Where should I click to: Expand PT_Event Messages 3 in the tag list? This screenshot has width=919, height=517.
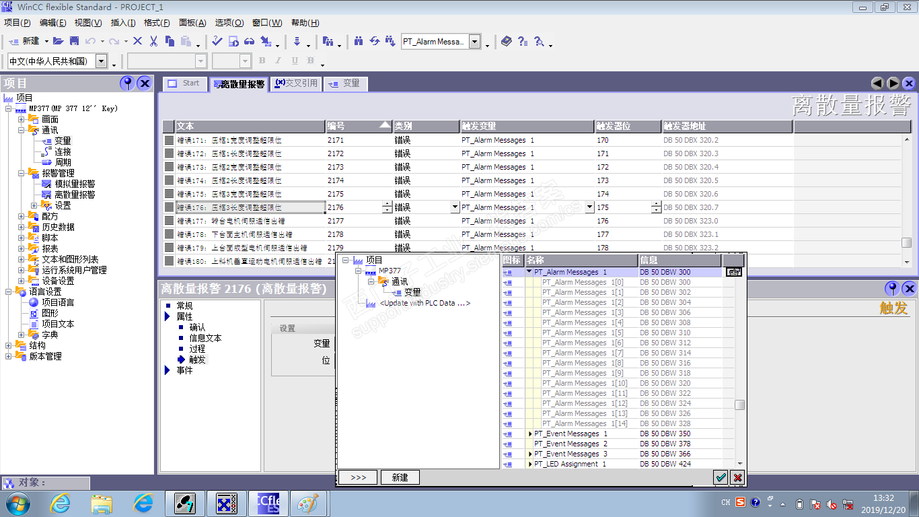[x=530, y=454]
